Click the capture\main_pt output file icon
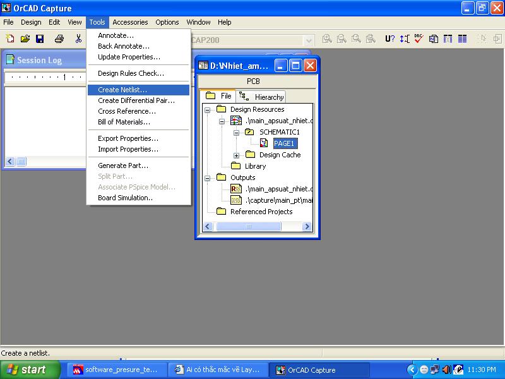 point(236,200)
